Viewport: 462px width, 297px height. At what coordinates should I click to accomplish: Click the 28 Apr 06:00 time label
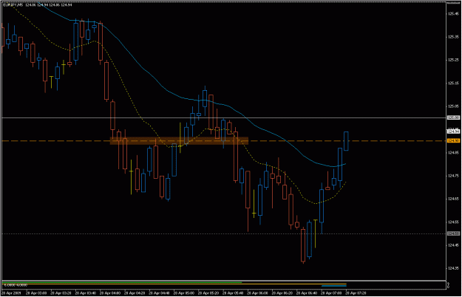click(258, 293)
